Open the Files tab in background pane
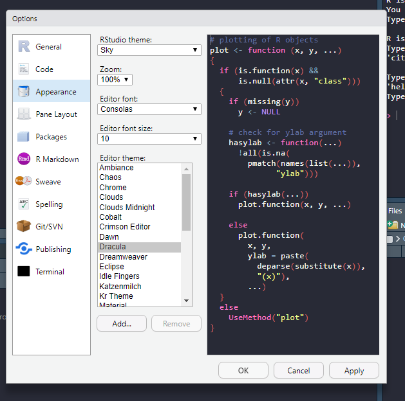Image resolution: width=405 pixels, height=401 pixels. coord(395,211)
